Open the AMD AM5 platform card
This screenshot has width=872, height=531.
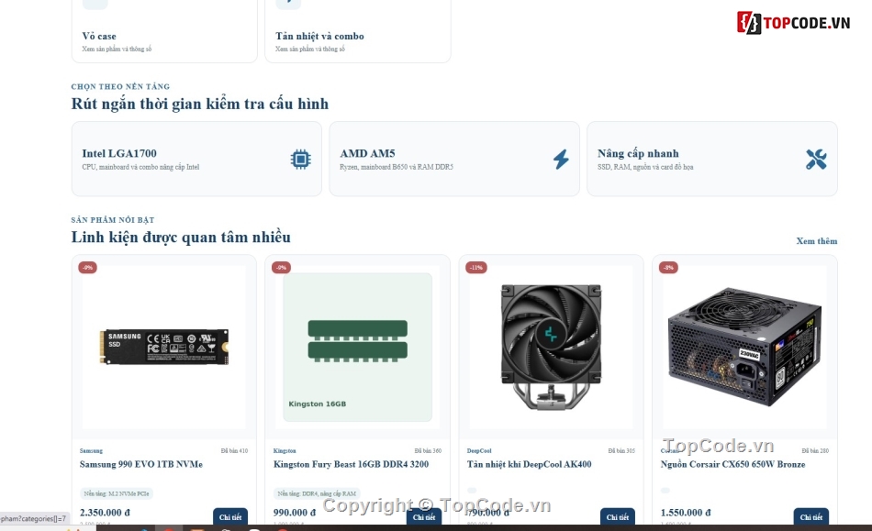tap(454, 159)
